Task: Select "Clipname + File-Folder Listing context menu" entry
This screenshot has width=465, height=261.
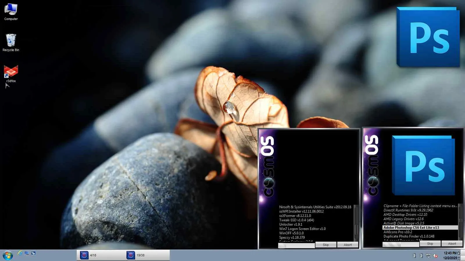Action: (x=420, y=206)
